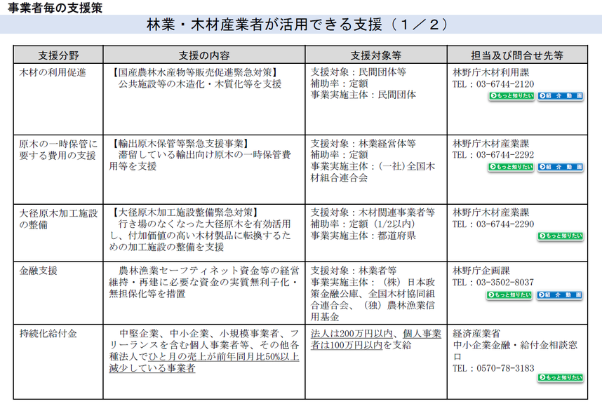
Task: Select the 担当及び問合せ先等 column header
Action: pos(517,55)
